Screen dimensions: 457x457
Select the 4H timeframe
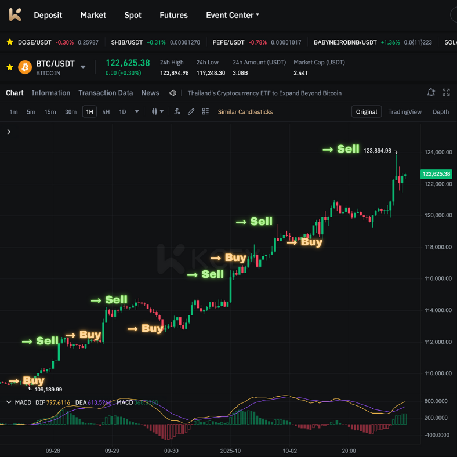click(x=106, y=111)
